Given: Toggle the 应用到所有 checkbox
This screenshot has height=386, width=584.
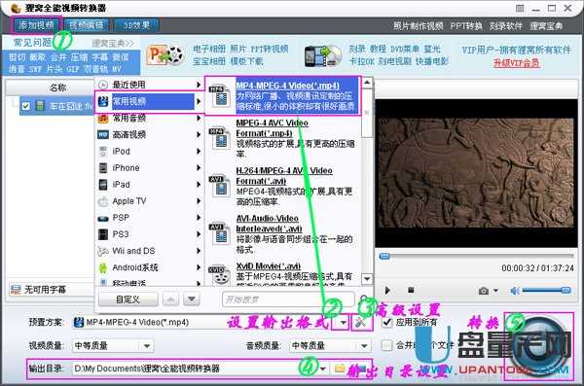Looking at the screenshot, I should tap(387, 322).
